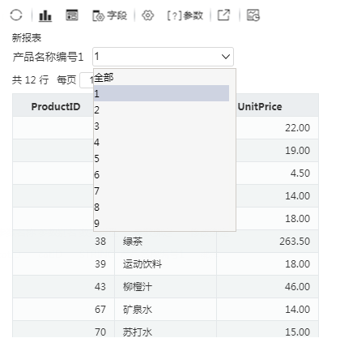The width and height of the screenshot is (340, 351).
Task: Click the 4.50 price cell
Action: coord(278,173)
